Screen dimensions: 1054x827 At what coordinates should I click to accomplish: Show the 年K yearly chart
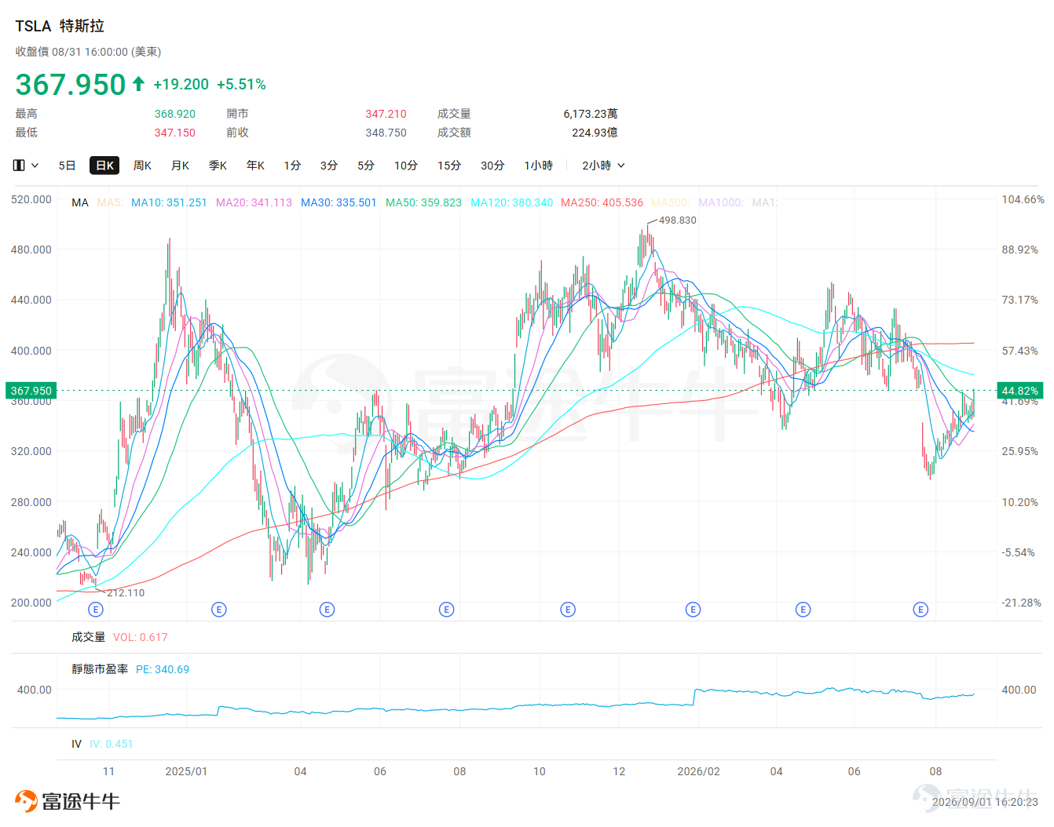tap(255, 166)
